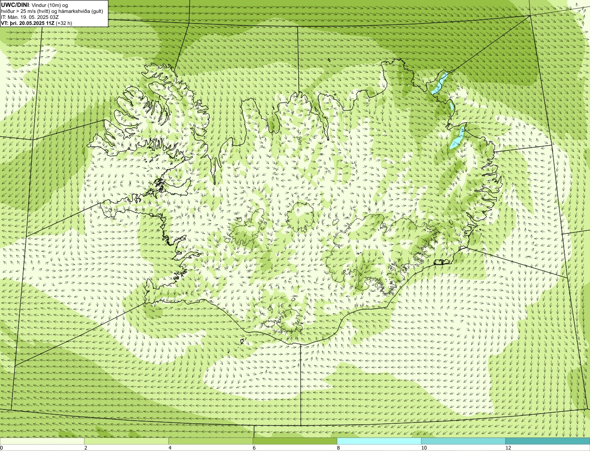Click the 10–12 m/s teal legend segment

[464, 441]
